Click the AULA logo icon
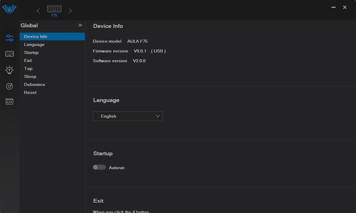This screenshot has height=213, width=356. click(x=9, y=9)
